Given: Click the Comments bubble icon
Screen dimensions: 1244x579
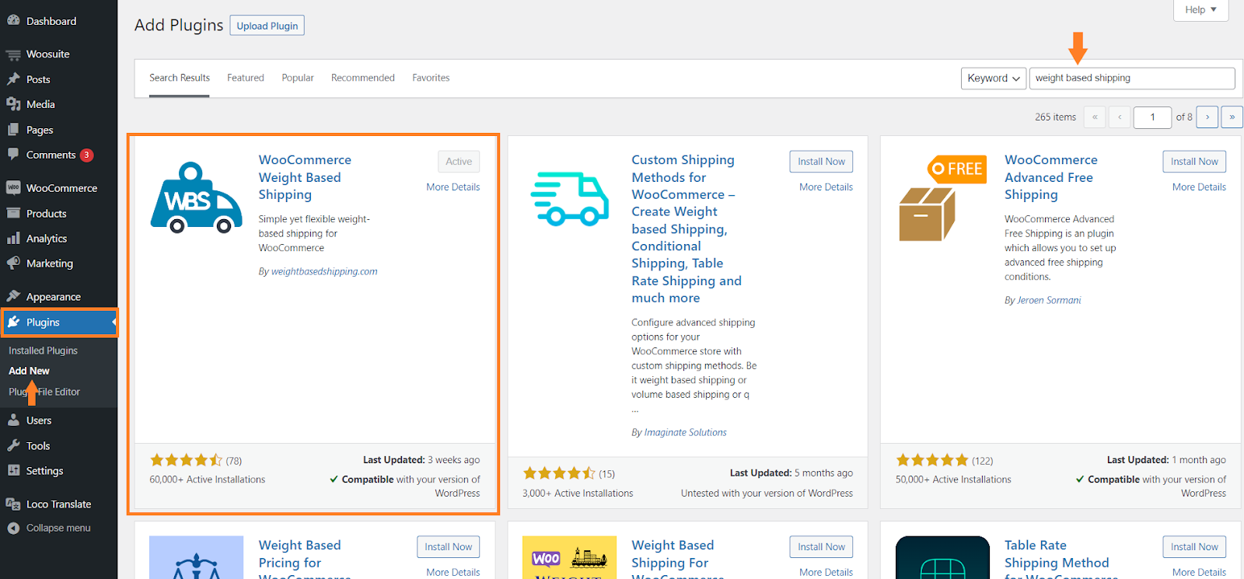Looking at the screenshot, I should 13,155.
